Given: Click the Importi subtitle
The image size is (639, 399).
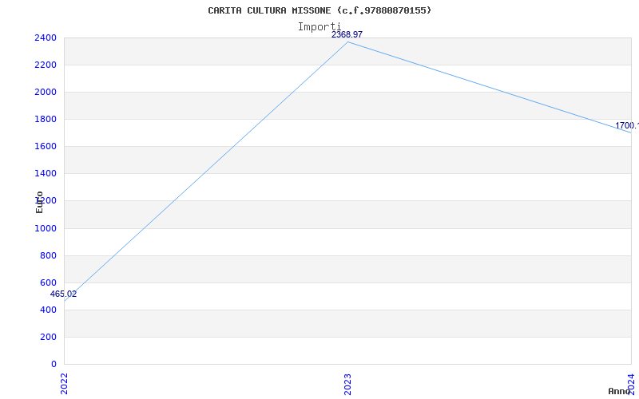Looking at the screenshot, I should click(319, 27).
